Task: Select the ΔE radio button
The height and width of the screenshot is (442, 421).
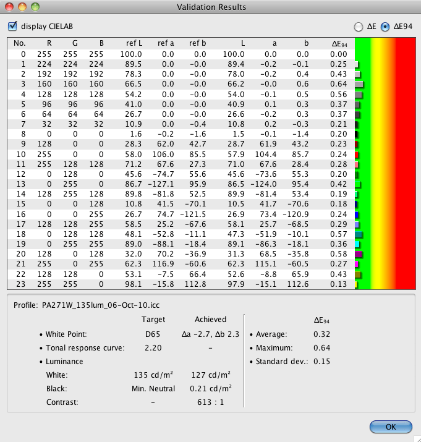Action: pos(358,27)
